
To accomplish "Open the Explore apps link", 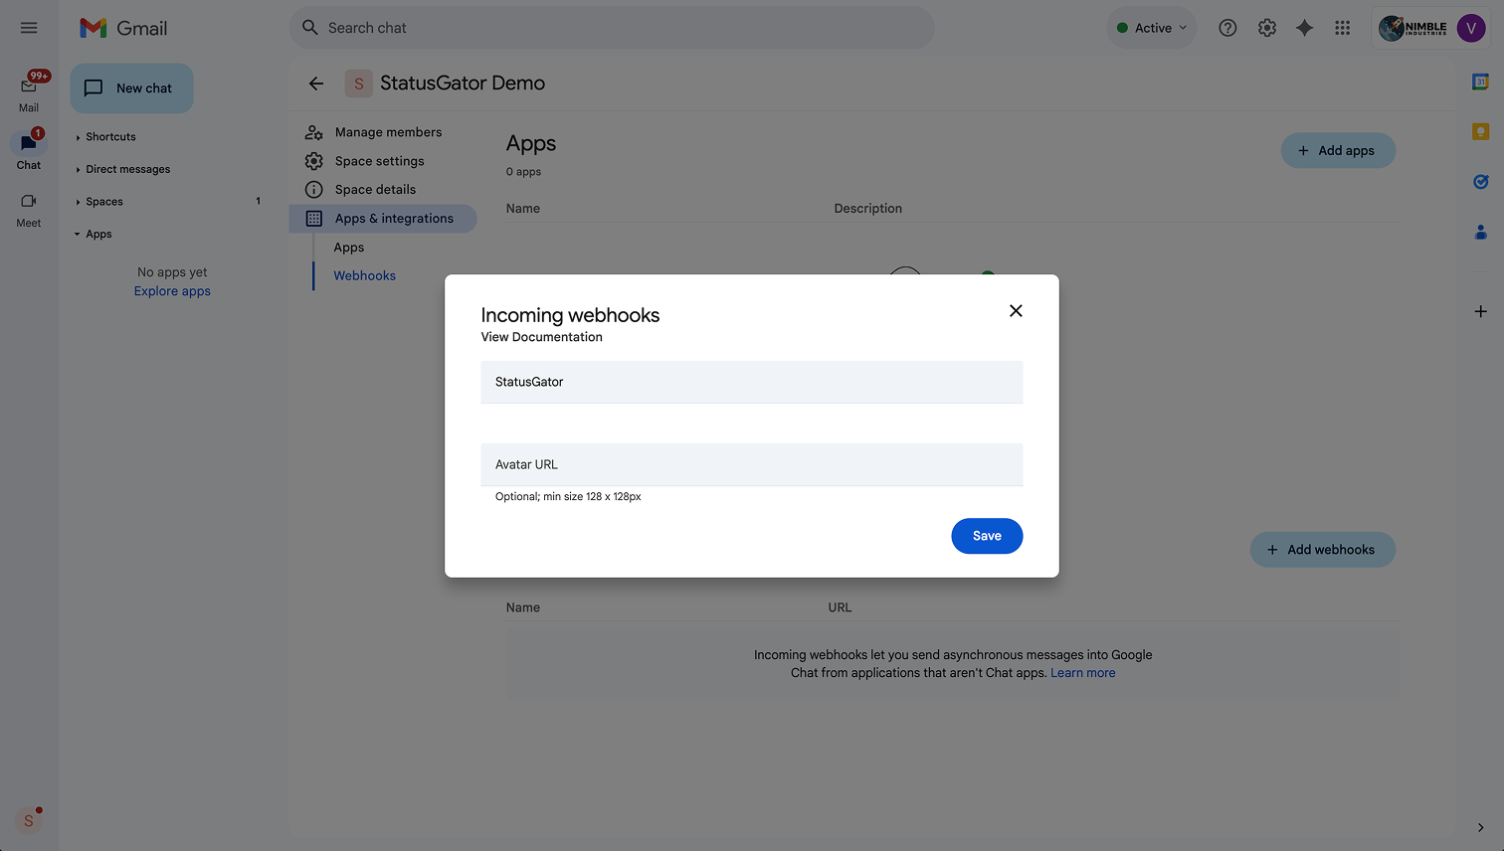I will (172, 291).
